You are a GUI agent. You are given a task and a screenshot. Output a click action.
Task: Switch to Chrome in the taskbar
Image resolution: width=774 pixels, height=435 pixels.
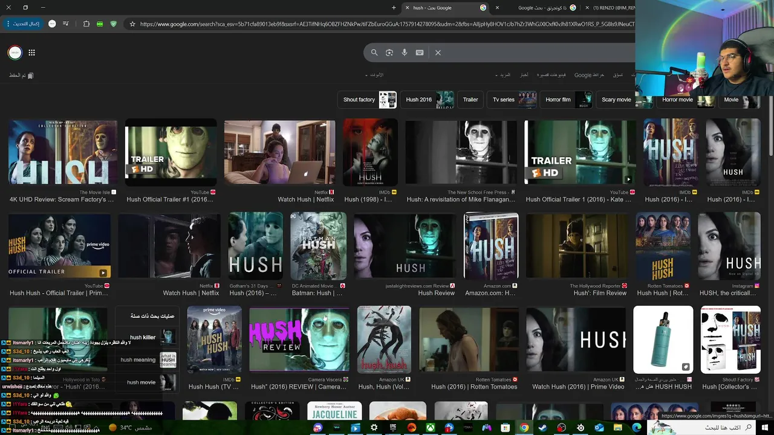[x=524, y=428]
